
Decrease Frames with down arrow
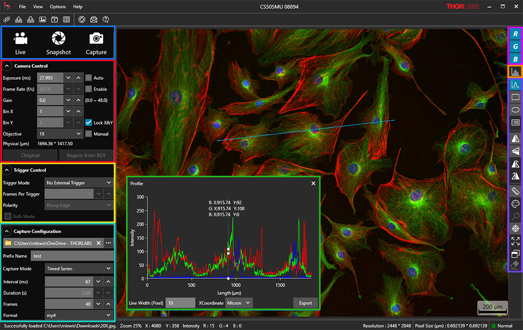(x=98, y=304)
